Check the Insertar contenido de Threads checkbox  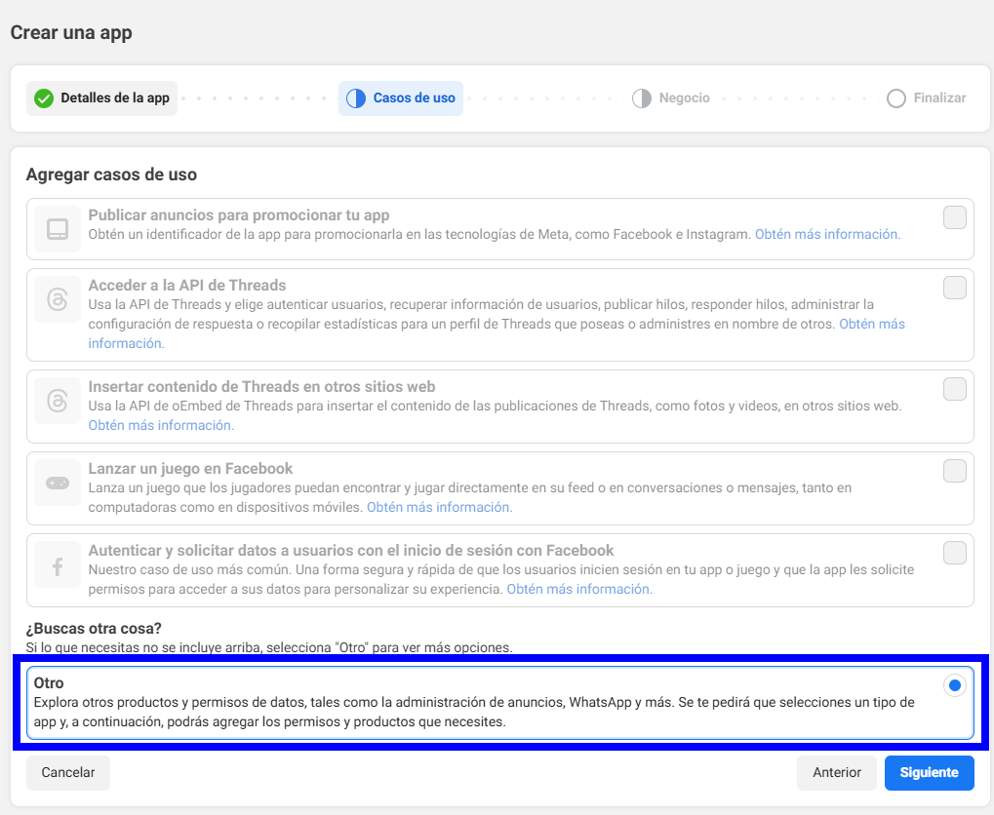click(954, 388)
